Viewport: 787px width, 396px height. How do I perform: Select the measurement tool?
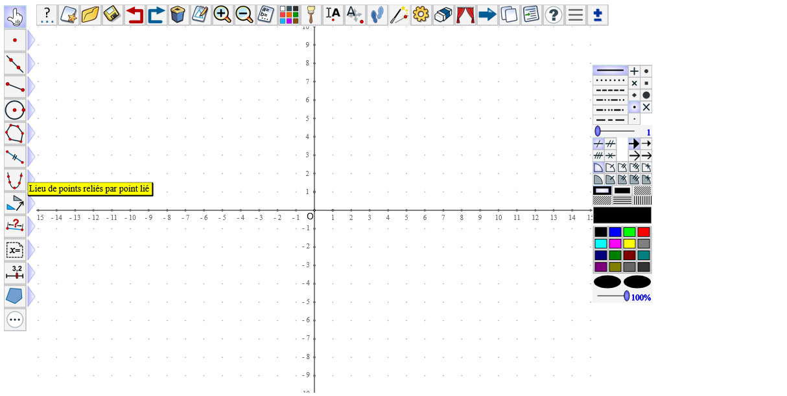click(x=15, y=226)
